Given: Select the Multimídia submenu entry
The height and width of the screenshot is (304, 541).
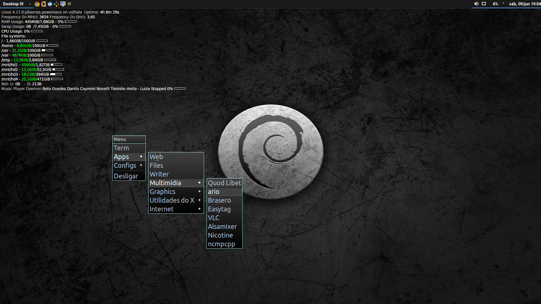Looking at the screenshot, I should point(176,183).
